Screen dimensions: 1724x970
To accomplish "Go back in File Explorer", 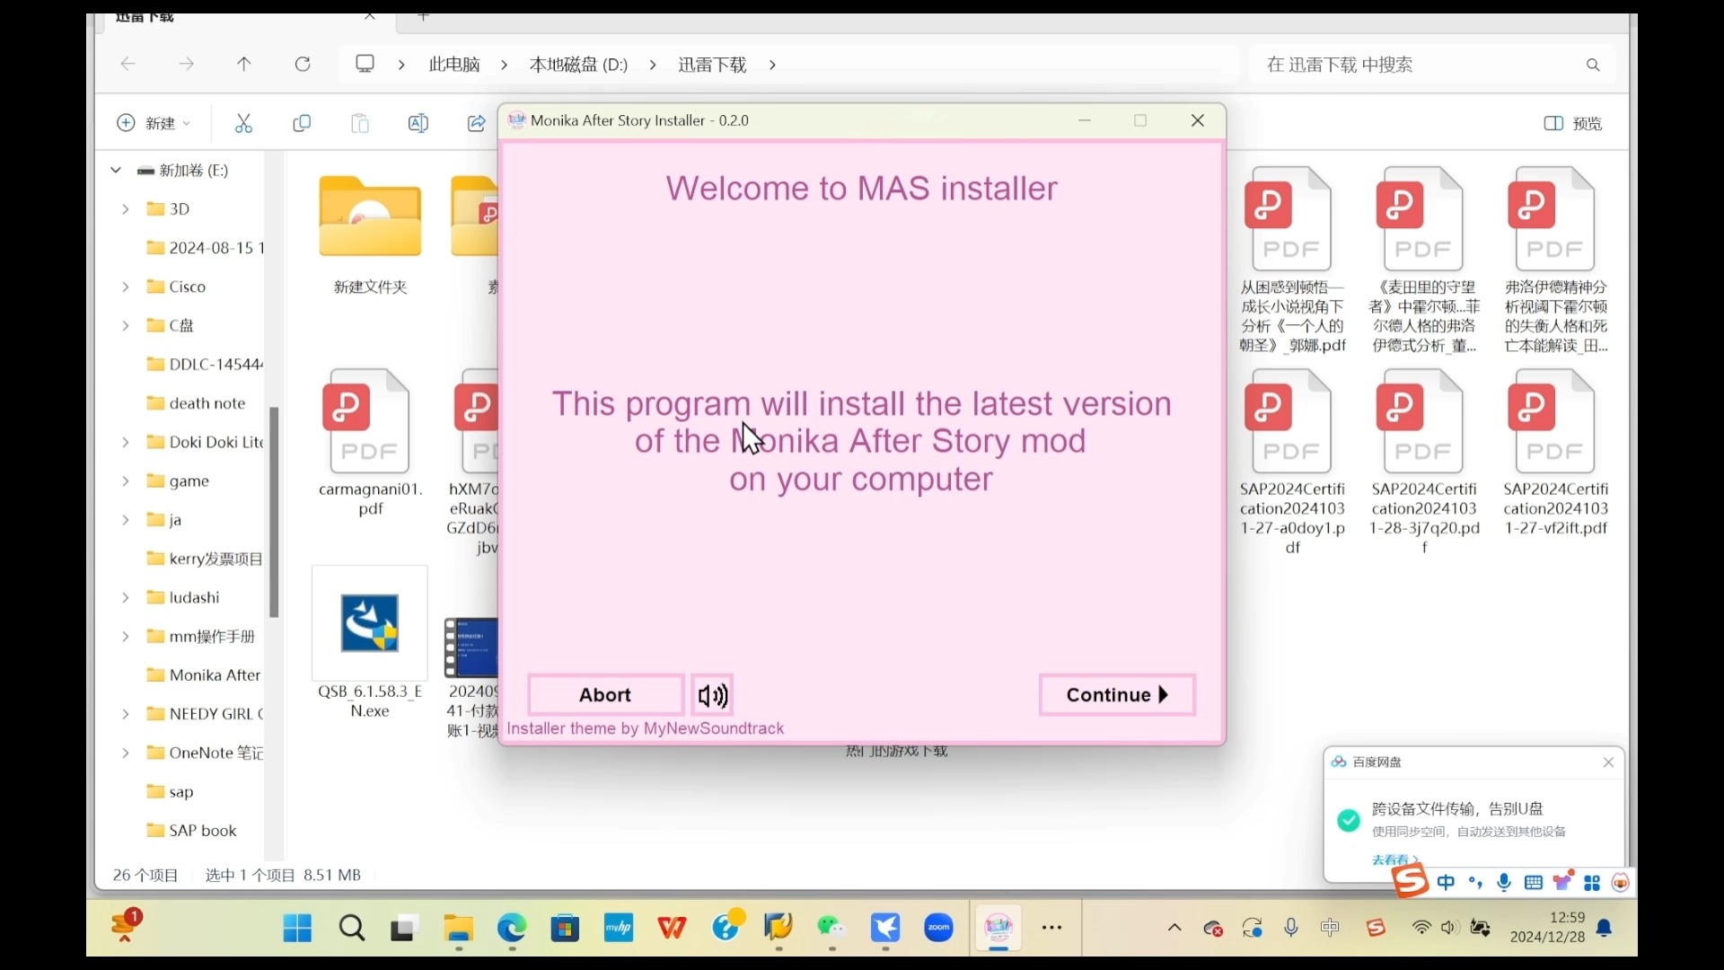I will click(128, 64).
